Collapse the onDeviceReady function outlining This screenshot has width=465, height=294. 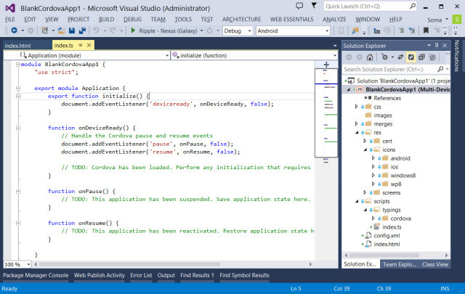pos(18,128)
